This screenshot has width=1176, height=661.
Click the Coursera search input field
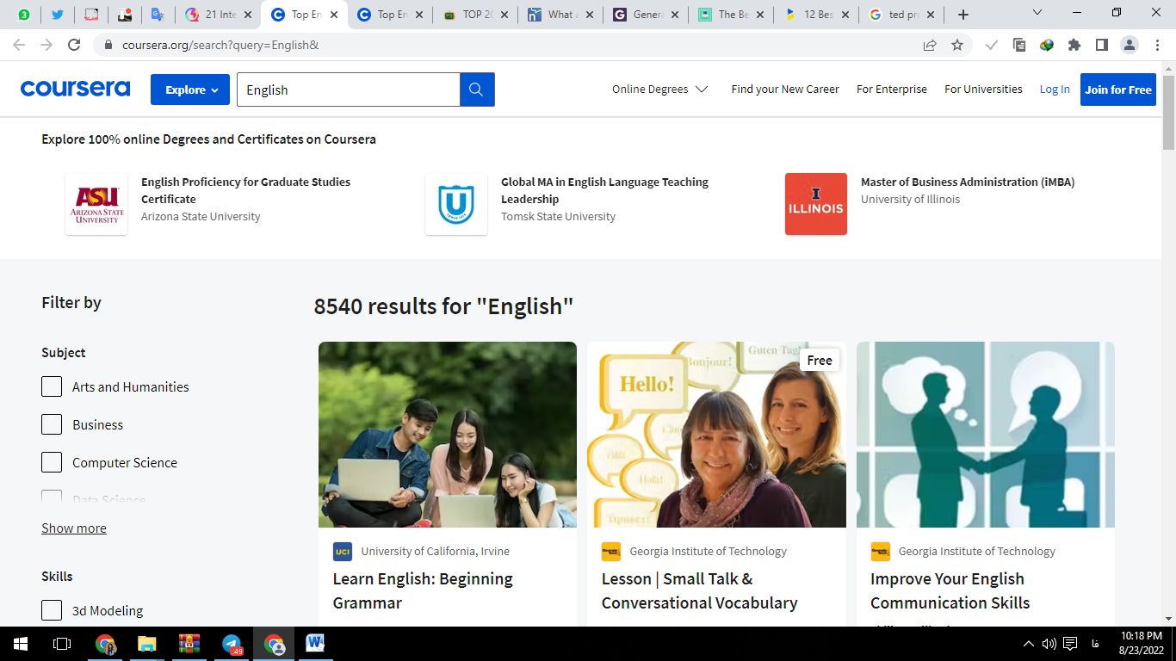[349, 90]
